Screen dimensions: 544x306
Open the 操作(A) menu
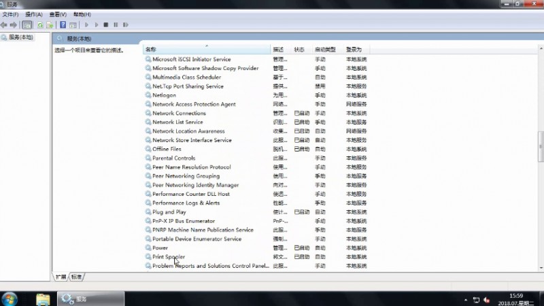click(33, 14)
